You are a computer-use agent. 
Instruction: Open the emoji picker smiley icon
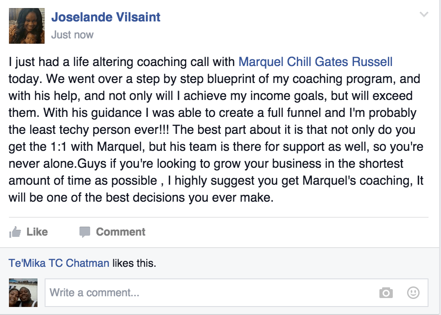pos(413,293)
